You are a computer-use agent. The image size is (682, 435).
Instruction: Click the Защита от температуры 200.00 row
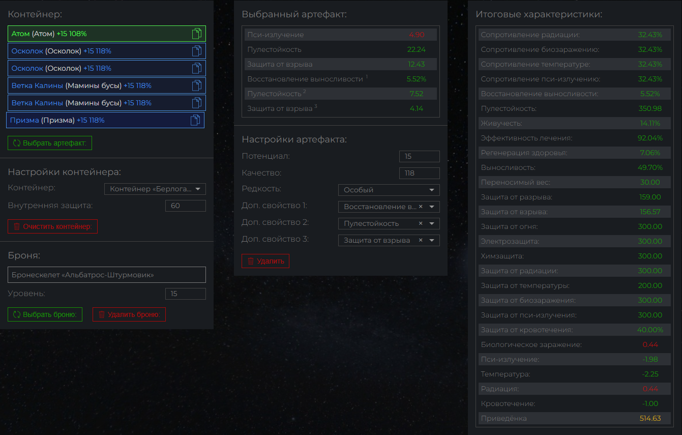tap(575, 286)
